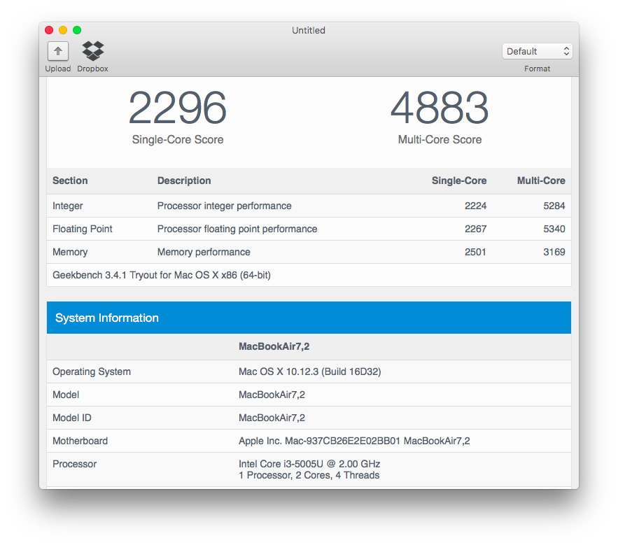The width and height of the screenshot is (618, 545).
Task: Click the Geekbench 3.4.1 Tryout version line
Action: (x=162, y=275)
